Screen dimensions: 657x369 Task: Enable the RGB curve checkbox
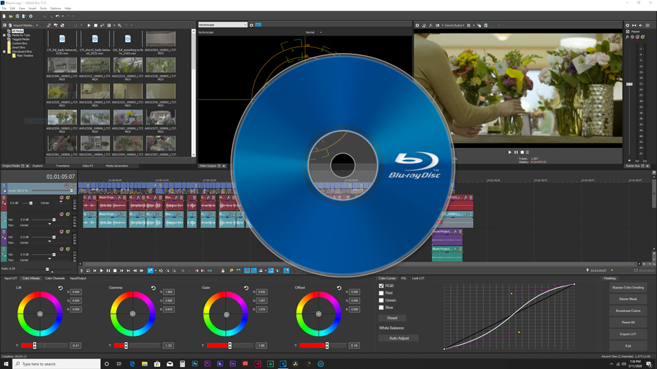(x=381, y=286)
